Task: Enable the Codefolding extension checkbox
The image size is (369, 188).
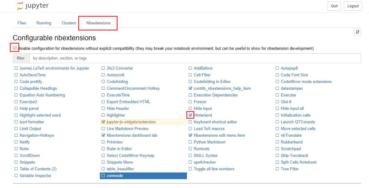Action: click(x=103, y=81)
